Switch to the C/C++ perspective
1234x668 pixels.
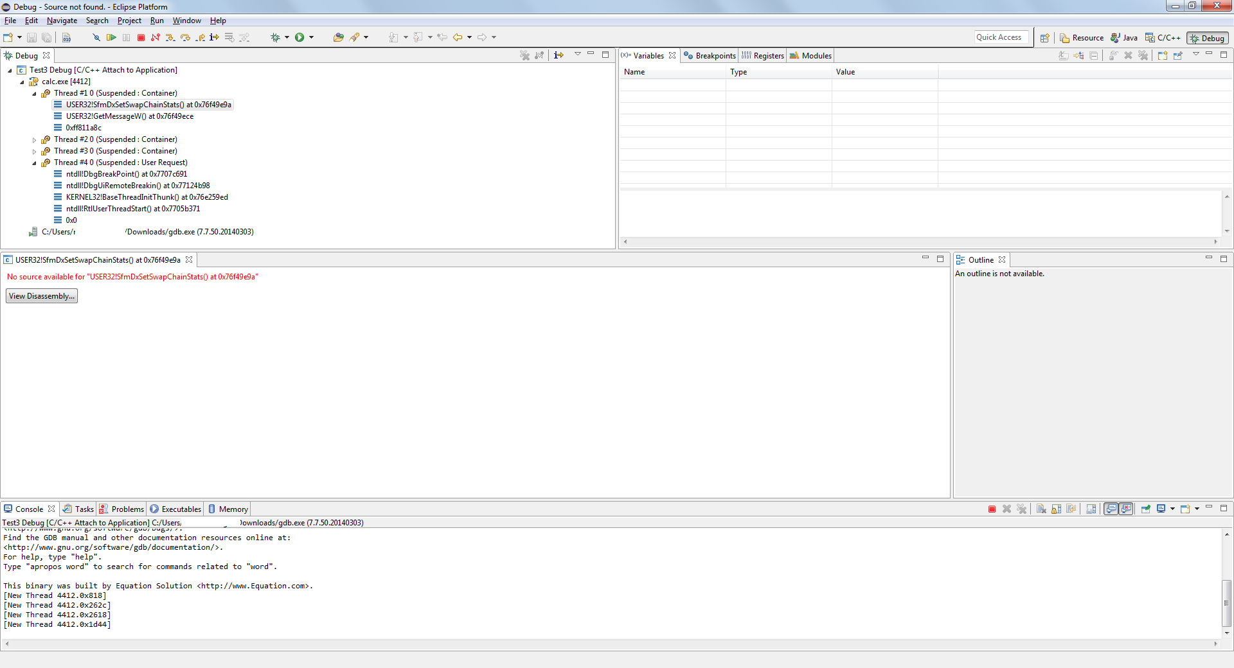(1163, 38)
